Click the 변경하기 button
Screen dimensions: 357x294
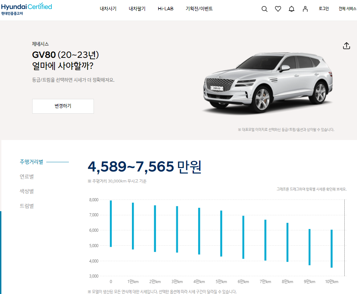pyautogui.click(x=63, y=106)
